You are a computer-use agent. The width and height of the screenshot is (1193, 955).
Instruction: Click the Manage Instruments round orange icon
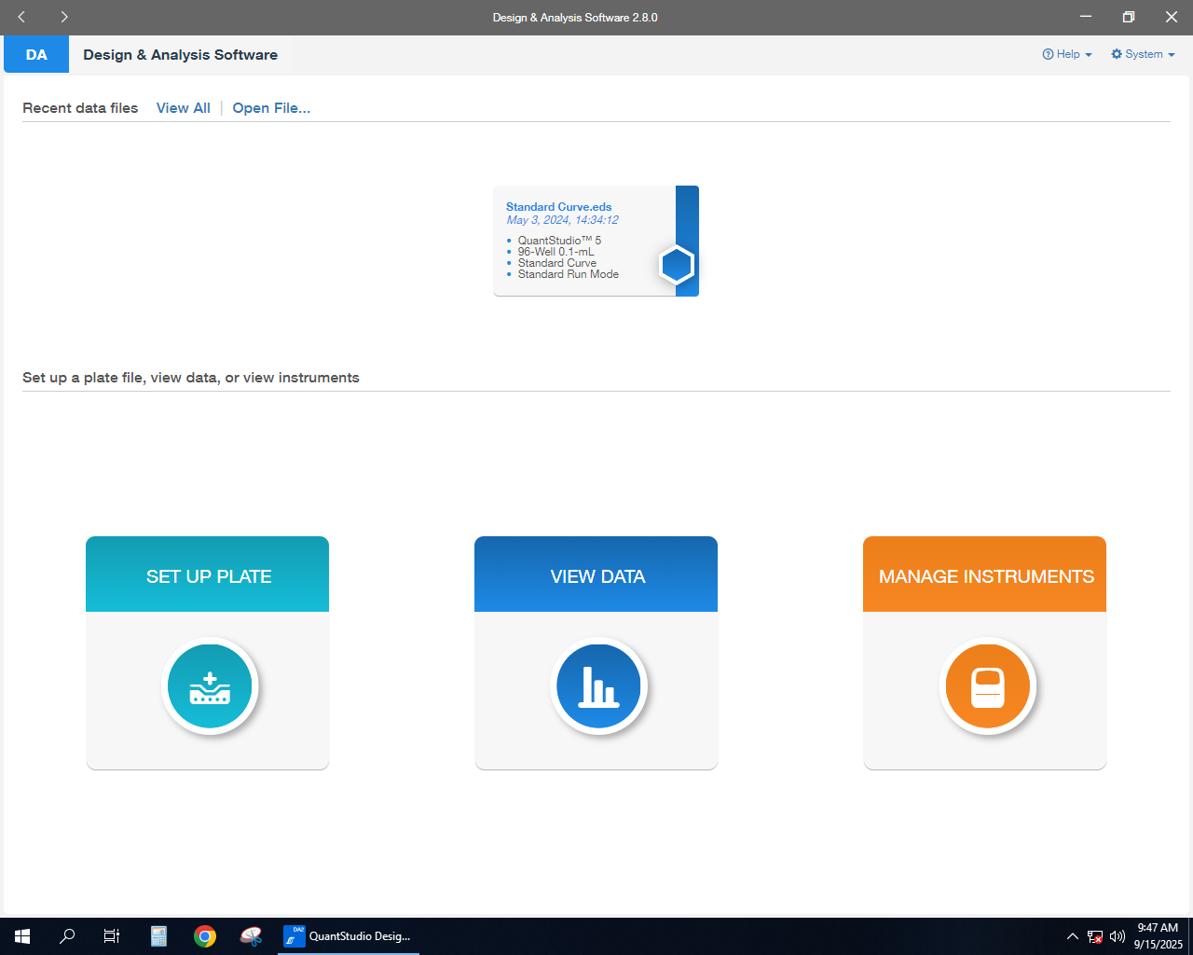[987, 686]
